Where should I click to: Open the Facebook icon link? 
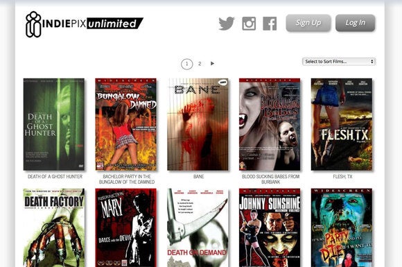point(270,24)
